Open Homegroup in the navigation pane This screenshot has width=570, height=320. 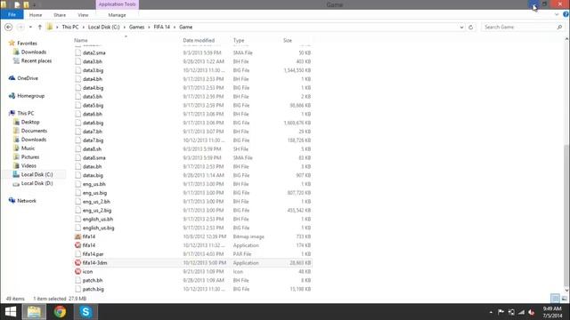tap(30, 96)
